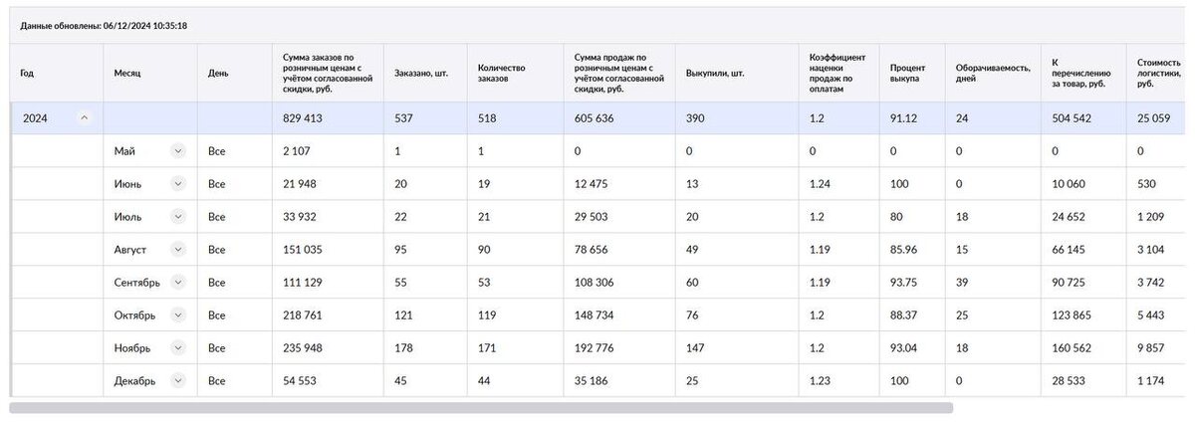Click the Процент выкупа column header

(911, 73)
